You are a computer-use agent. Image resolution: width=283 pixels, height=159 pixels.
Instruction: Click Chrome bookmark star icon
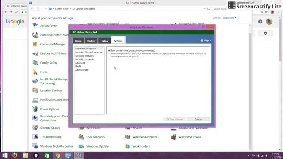coord(266,12)
